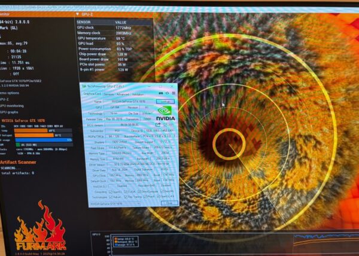Click the Close button in GPU-Z
This screenshot has height=256, width=359.
tap(169, 203)
